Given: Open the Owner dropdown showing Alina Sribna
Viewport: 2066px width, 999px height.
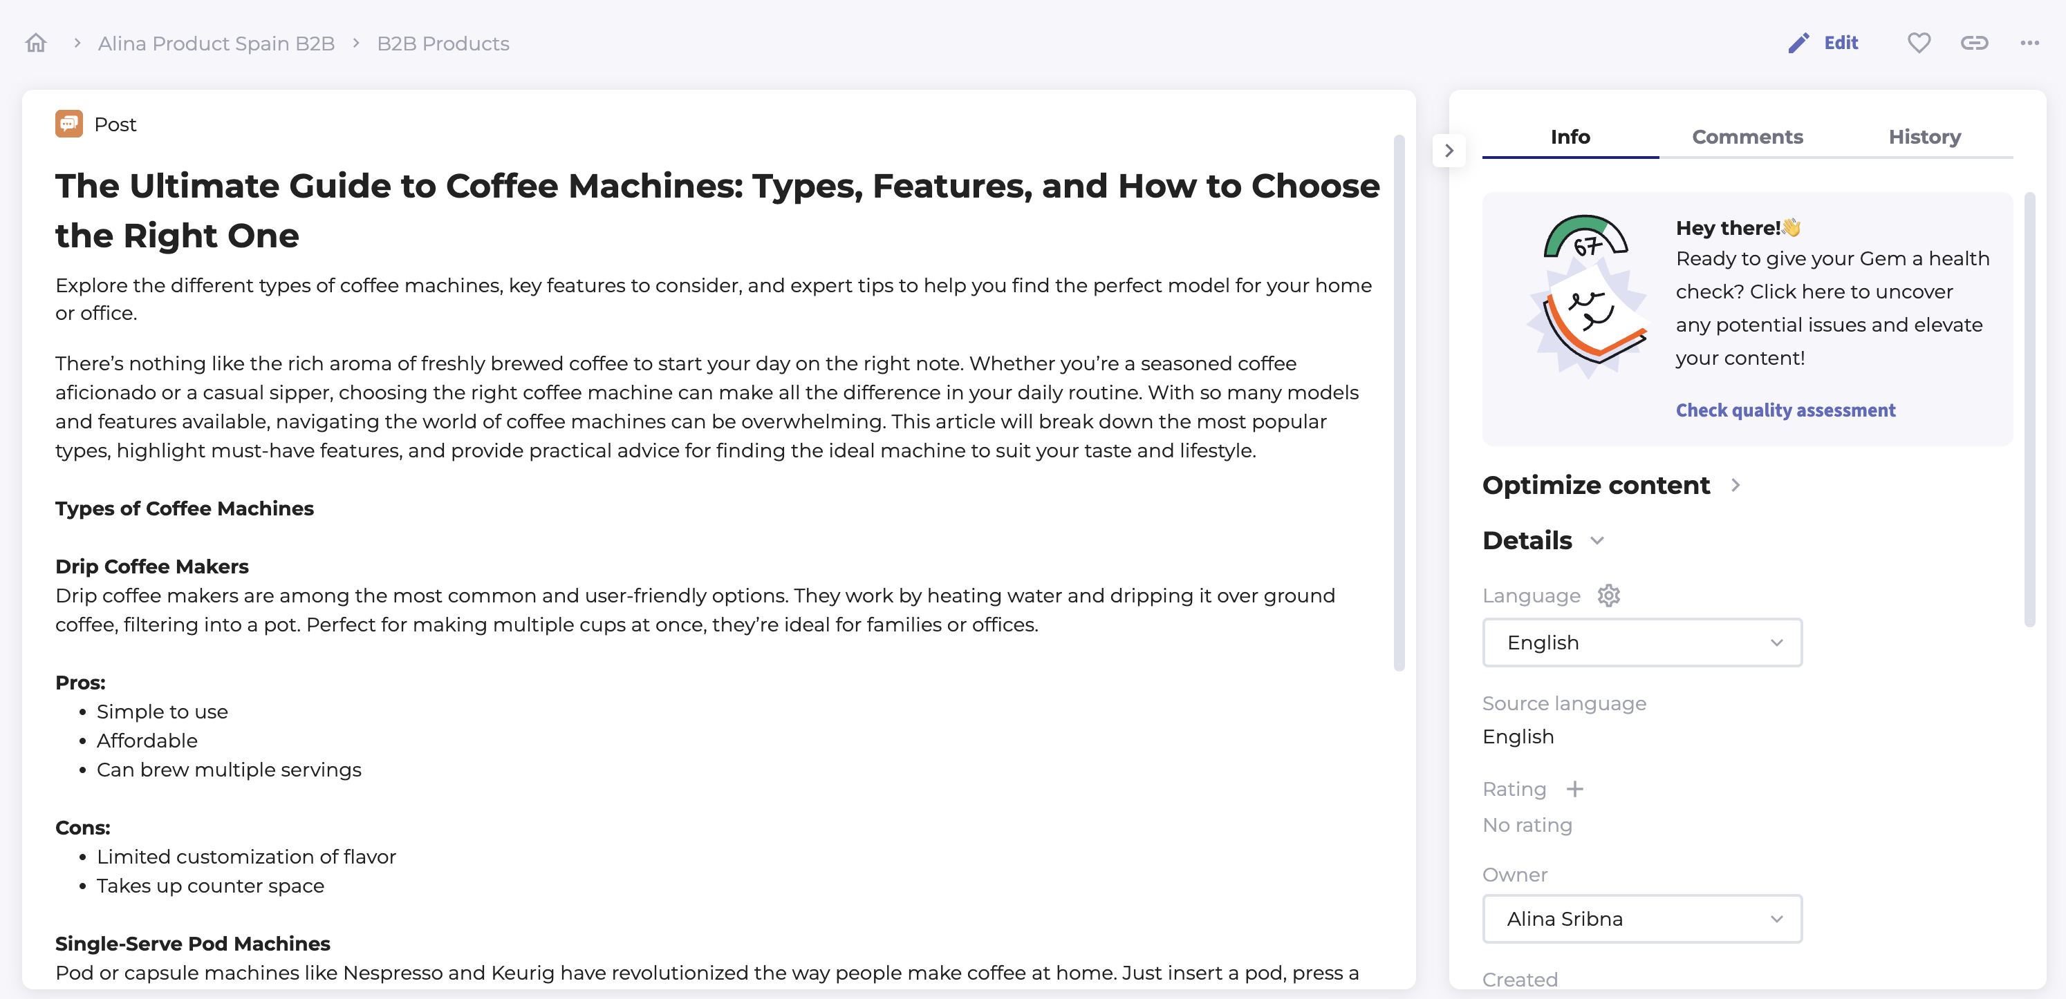Looking at the screenshot, I should tap(1641, 919).
